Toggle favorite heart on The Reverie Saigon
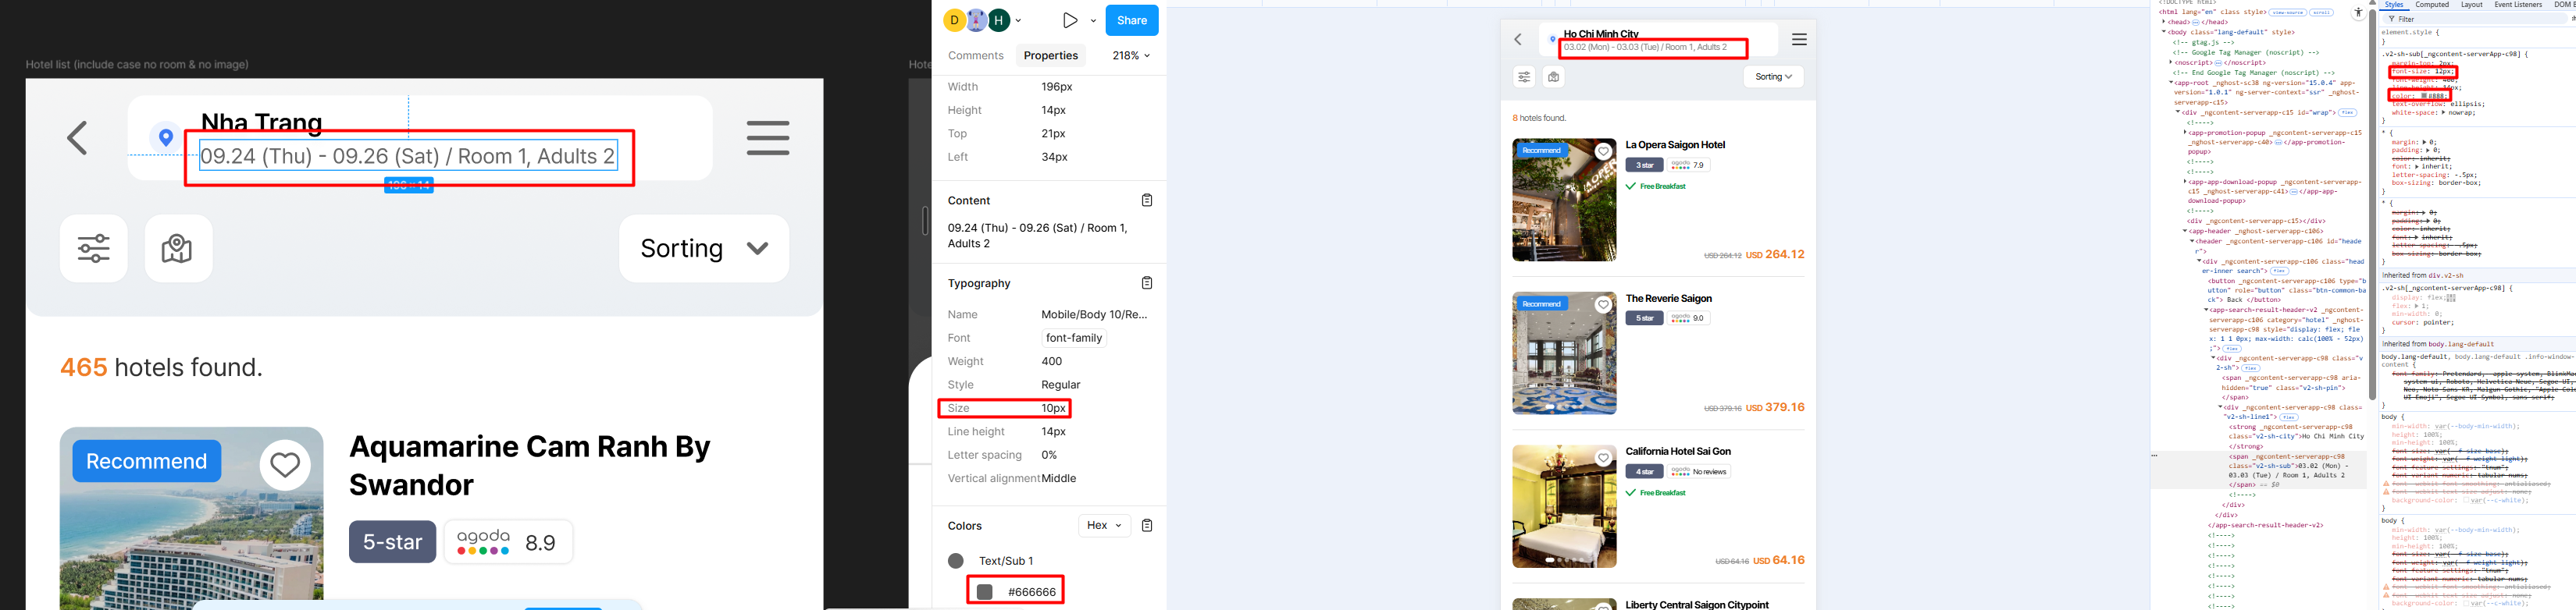This screenshot has height=610, width=2576. [x=1603, y=306]
